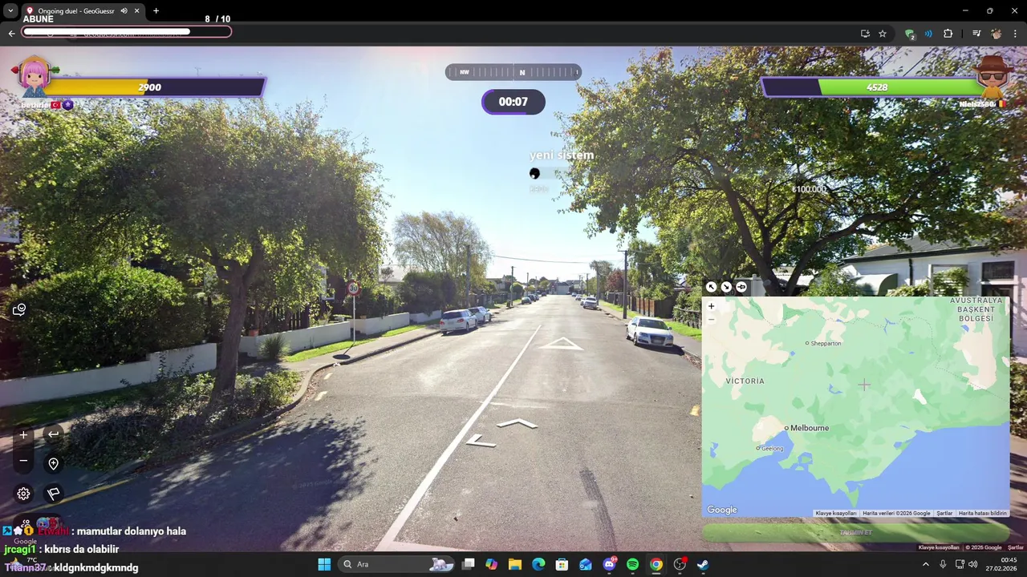
Task: Click the TAHMİN ET guess button
Action: point(855,532)
